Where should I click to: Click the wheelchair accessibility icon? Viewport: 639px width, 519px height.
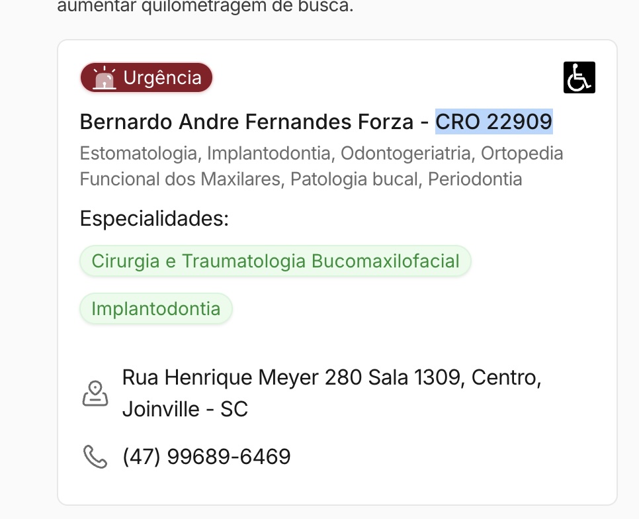(579, 77)
